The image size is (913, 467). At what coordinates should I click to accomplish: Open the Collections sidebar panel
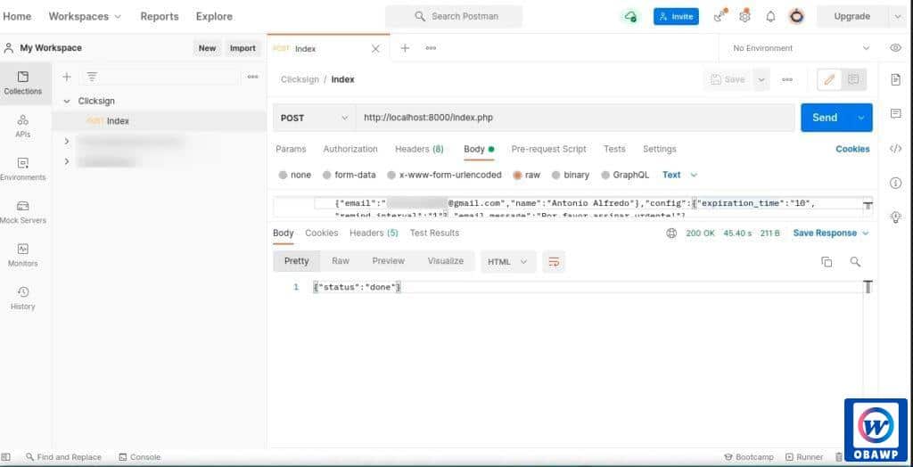tap(23, 83)
